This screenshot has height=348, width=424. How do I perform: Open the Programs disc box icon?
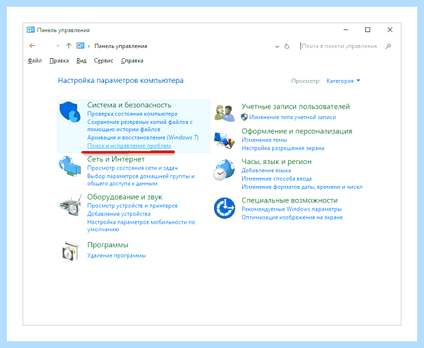pyautogui.click(x=70, y=251)
